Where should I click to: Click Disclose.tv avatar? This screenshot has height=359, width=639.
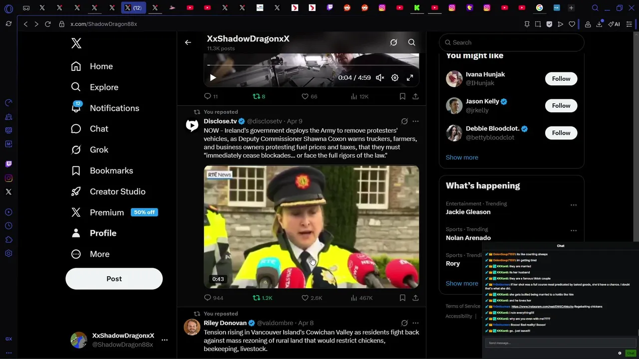pos(192,125)
